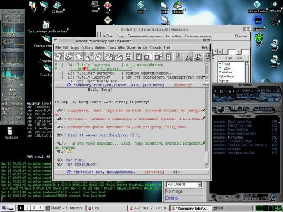Image resolution: width=283 pixels, height=212 pixels.
Task: Switch to workspace 3 in the pager
Action: pos(34,207)
